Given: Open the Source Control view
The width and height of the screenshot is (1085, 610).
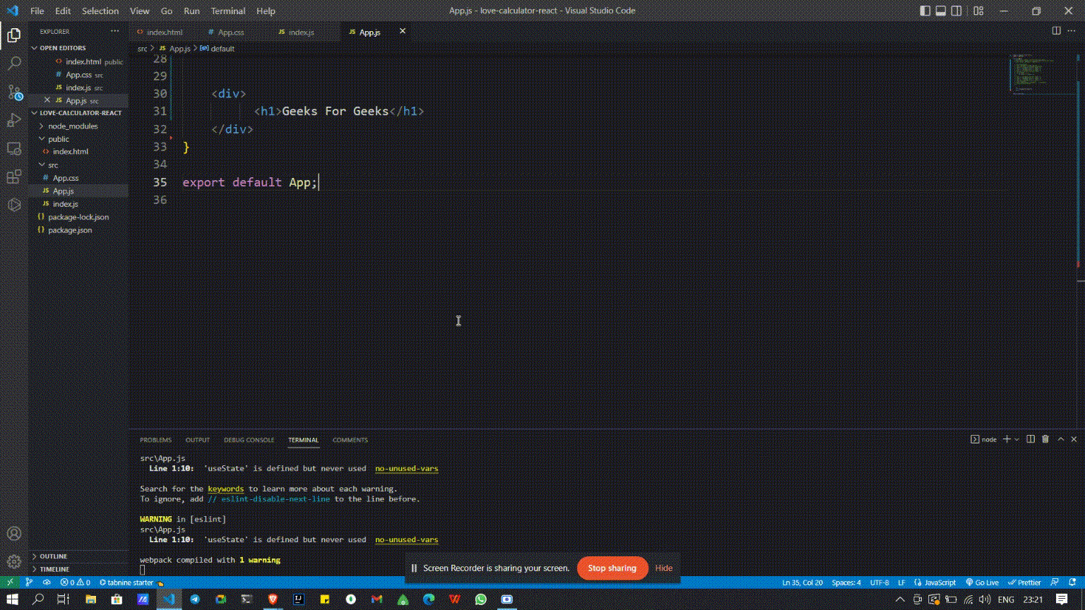Looking at the screenshot, I should point(13,92).
